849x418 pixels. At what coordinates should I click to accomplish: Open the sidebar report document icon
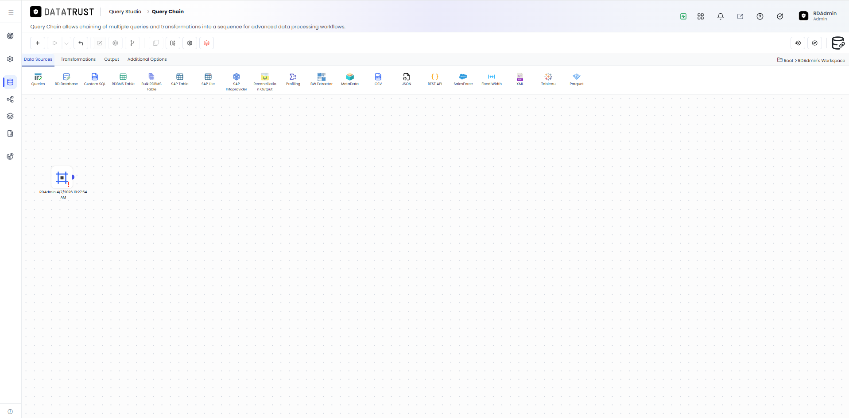pos(10,133)
